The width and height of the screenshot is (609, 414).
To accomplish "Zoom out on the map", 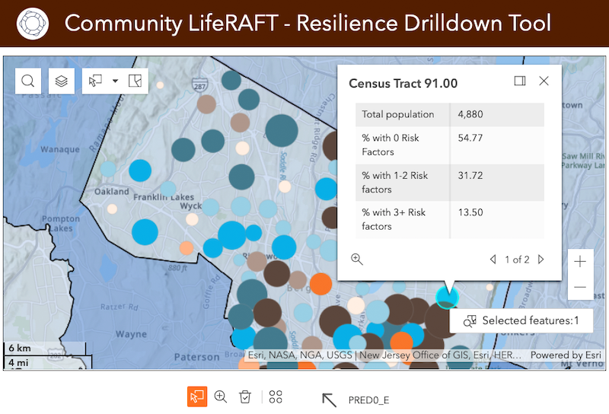I will (x=580, y=287).
